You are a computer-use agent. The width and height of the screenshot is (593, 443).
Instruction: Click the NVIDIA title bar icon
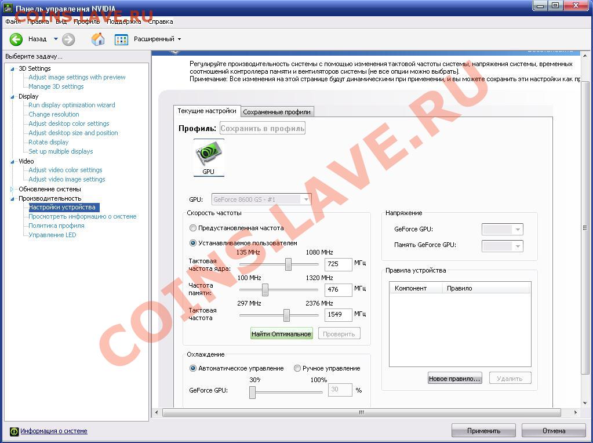coord(8,7)
